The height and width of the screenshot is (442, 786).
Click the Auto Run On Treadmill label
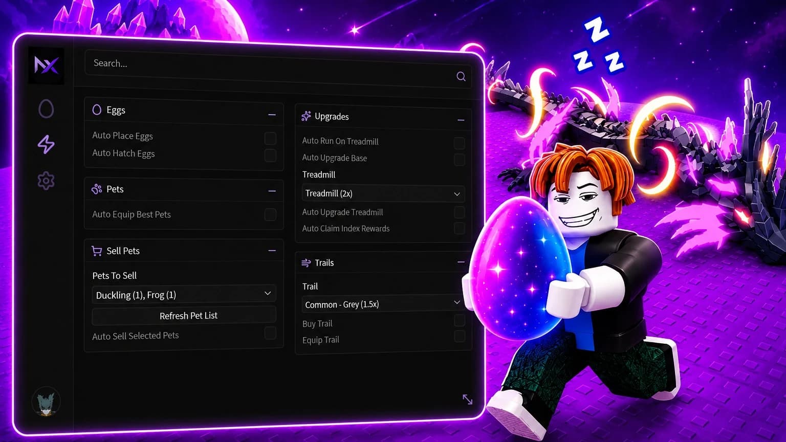click(340, 141)
